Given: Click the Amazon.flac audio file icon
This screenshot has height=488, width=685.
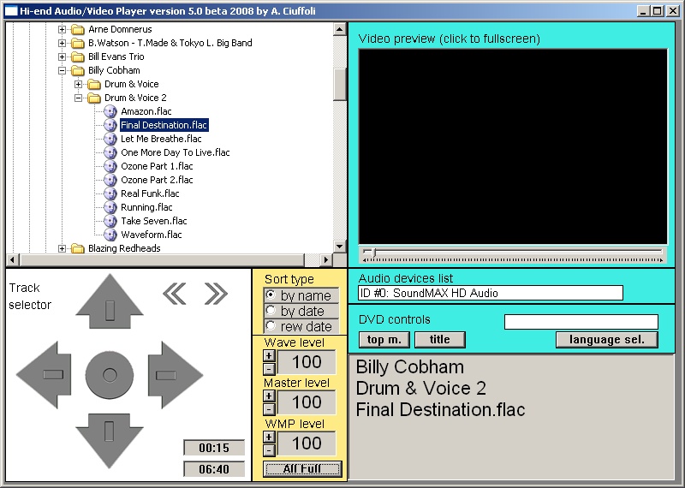Looking at the screenshot, I should pyautogui.click(x=110, y=111).
